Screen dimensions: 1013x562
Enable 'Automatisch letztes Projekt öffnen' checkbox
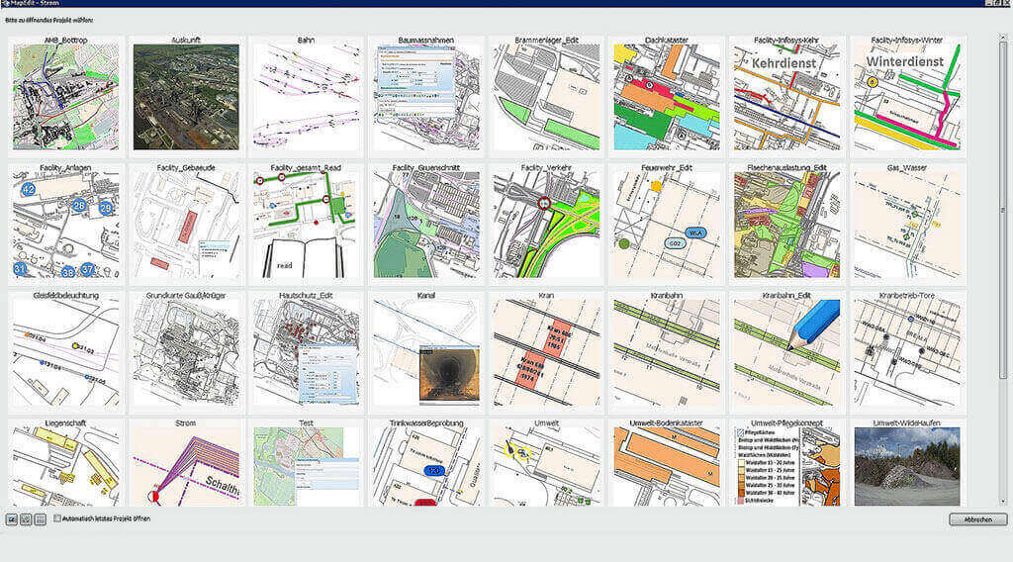pyautogui.click(x=58, y=518)
